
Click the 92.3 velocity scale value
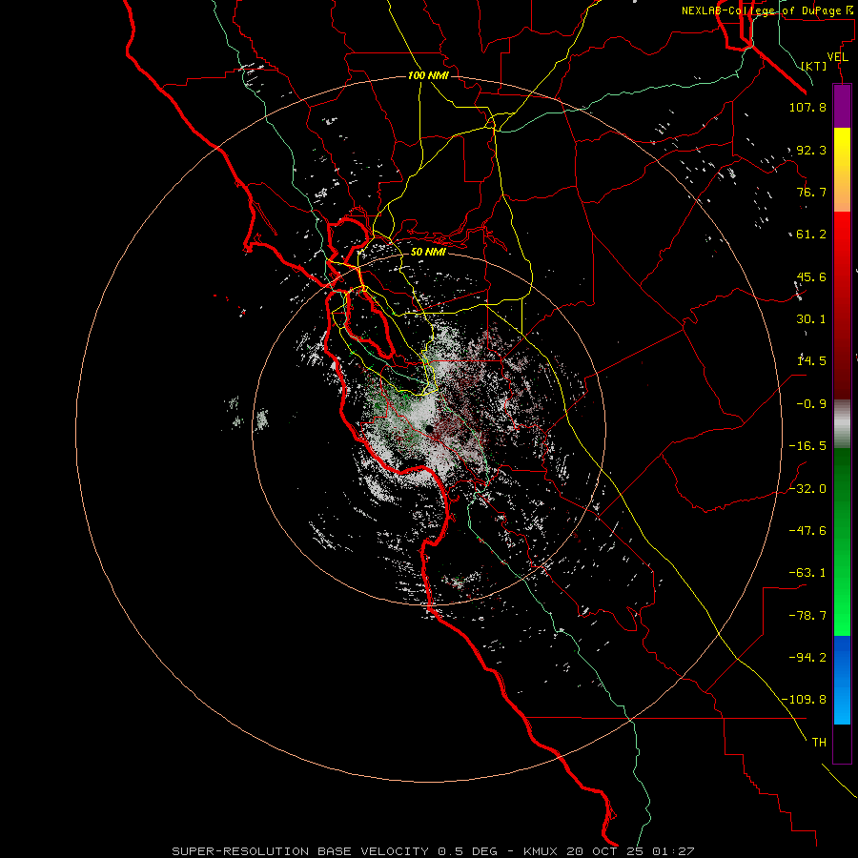(811, 150)
